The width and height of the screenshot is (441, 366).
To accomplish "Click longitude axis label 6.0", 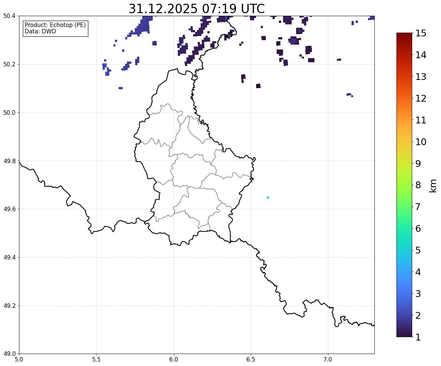I will coord(174,360).
